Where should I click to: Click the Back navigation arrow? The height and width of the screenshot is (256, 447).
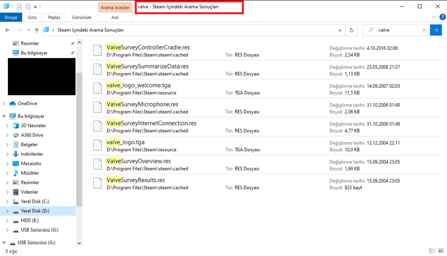[7, 30]
